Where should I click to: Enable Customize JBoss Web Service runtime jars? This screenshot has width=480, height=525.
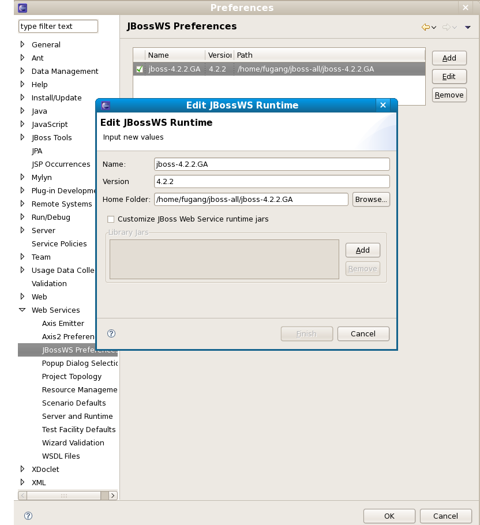click(111, 219)
